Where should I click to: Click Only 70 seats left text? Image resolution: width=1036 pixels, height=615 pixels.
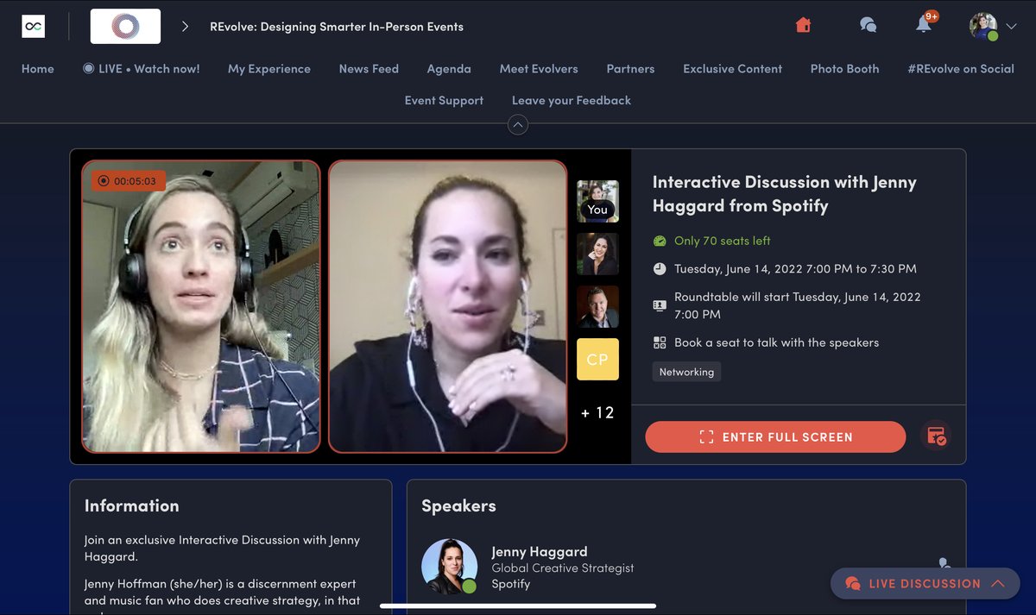723,242
